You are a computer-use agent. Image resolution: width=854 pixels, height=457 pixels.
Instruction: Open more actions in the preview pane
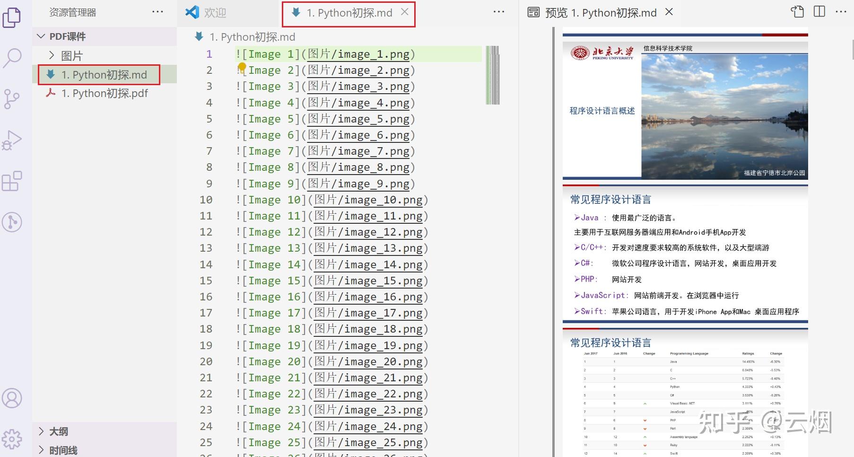click(840, 13)
